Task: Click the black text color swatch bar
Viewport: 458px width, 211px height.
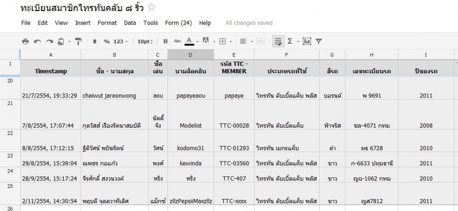Action: (x=189, y=45)
